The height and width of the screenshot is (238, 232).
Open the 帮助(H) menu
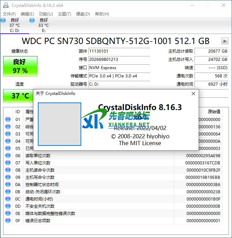pyautogui.click(x=102, y=14)
